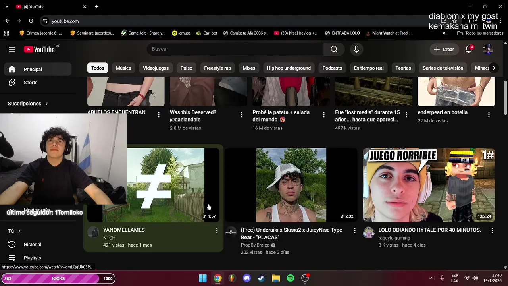Open the YouTube hamburger guide menu

click(12, 49)
